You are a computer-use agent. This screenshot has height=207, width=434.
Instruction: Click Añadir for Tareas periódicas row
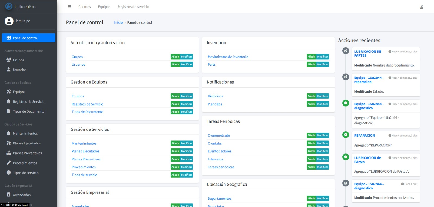311,167
